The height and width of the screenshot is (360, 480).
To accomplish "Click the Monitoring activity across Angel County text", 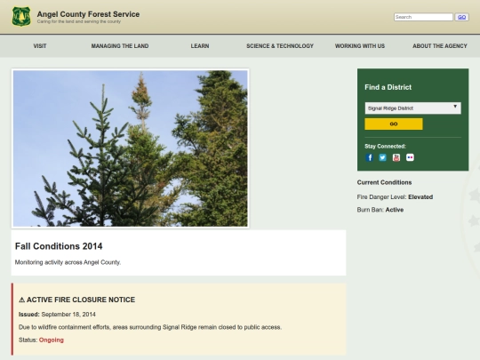I will click(68, 262).
